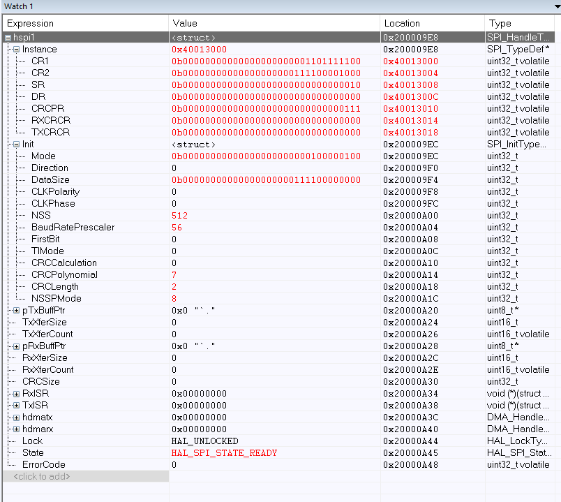Click the Value column header
Image resolution: width=561 pixels, height=502 pixels.
(x=274, y=23)
